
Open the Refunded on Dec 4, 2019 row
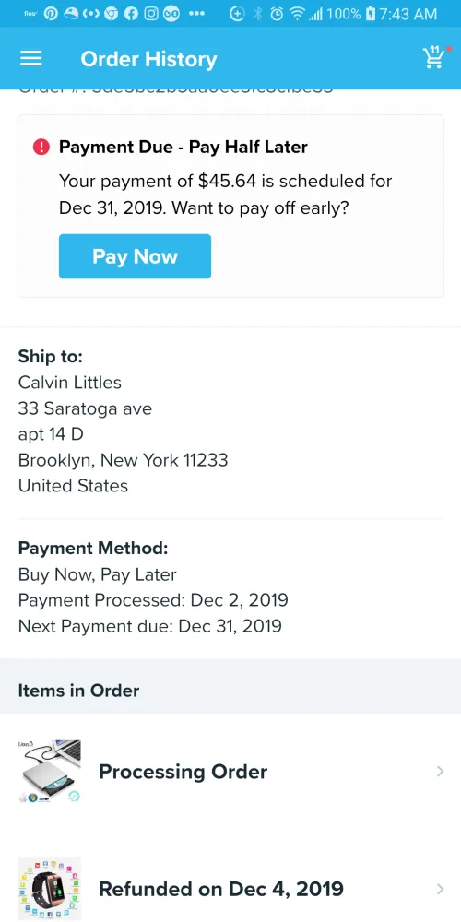coord(230,889)
